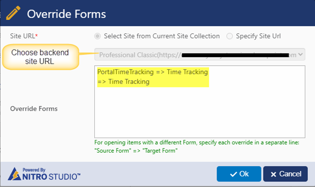315x187 pixels.
Task: Click the dropdown chevron arrow for site URL
Action: 300,54
